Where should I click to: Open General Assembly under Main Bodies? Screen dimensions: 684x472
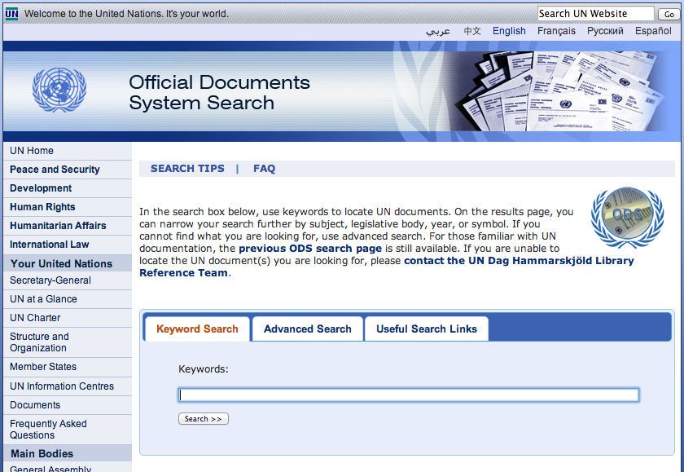click(x=50, y=468)
